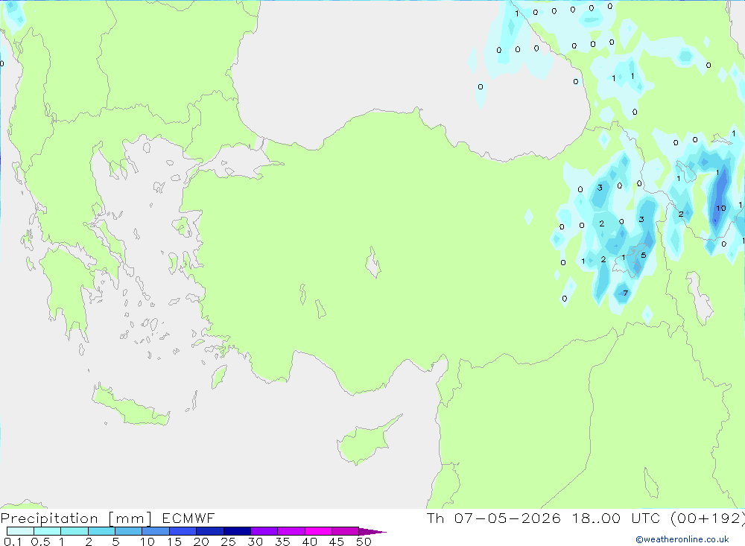Click the '0.1' legend scale label
The image size is (745, 546).
click(x=13, y=542)
